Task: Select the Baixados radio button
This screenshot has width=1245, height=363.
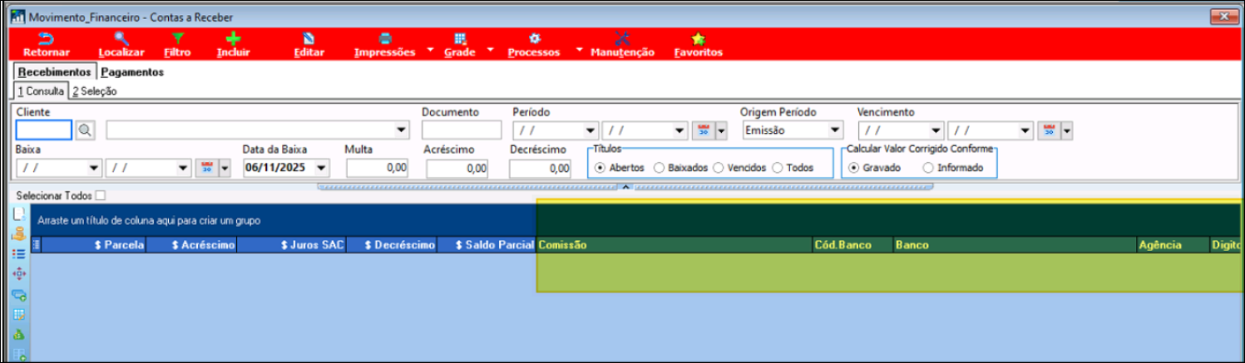Action: [x=660, y=168]
